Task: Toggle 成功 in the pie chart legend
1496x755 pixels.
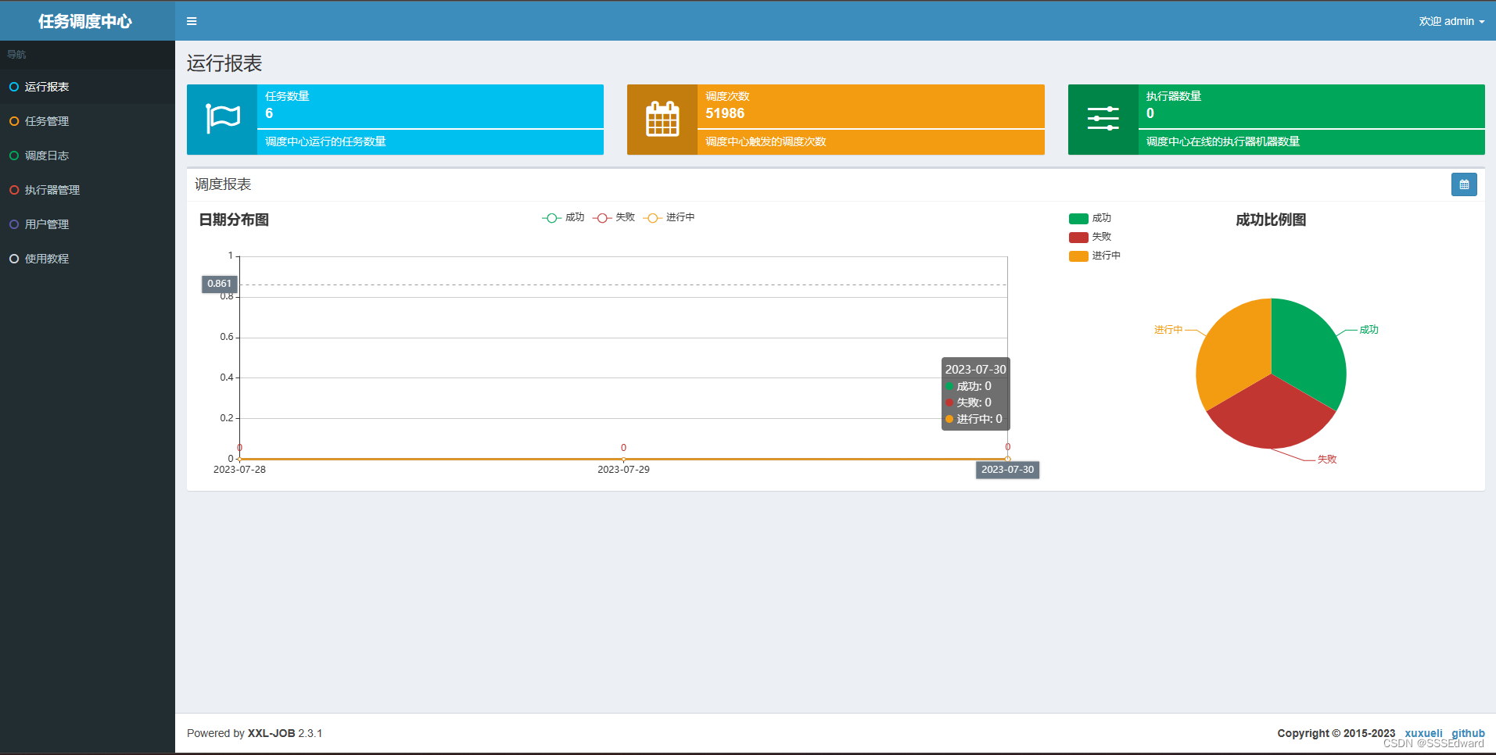Action: click(x=1090, y=218)
